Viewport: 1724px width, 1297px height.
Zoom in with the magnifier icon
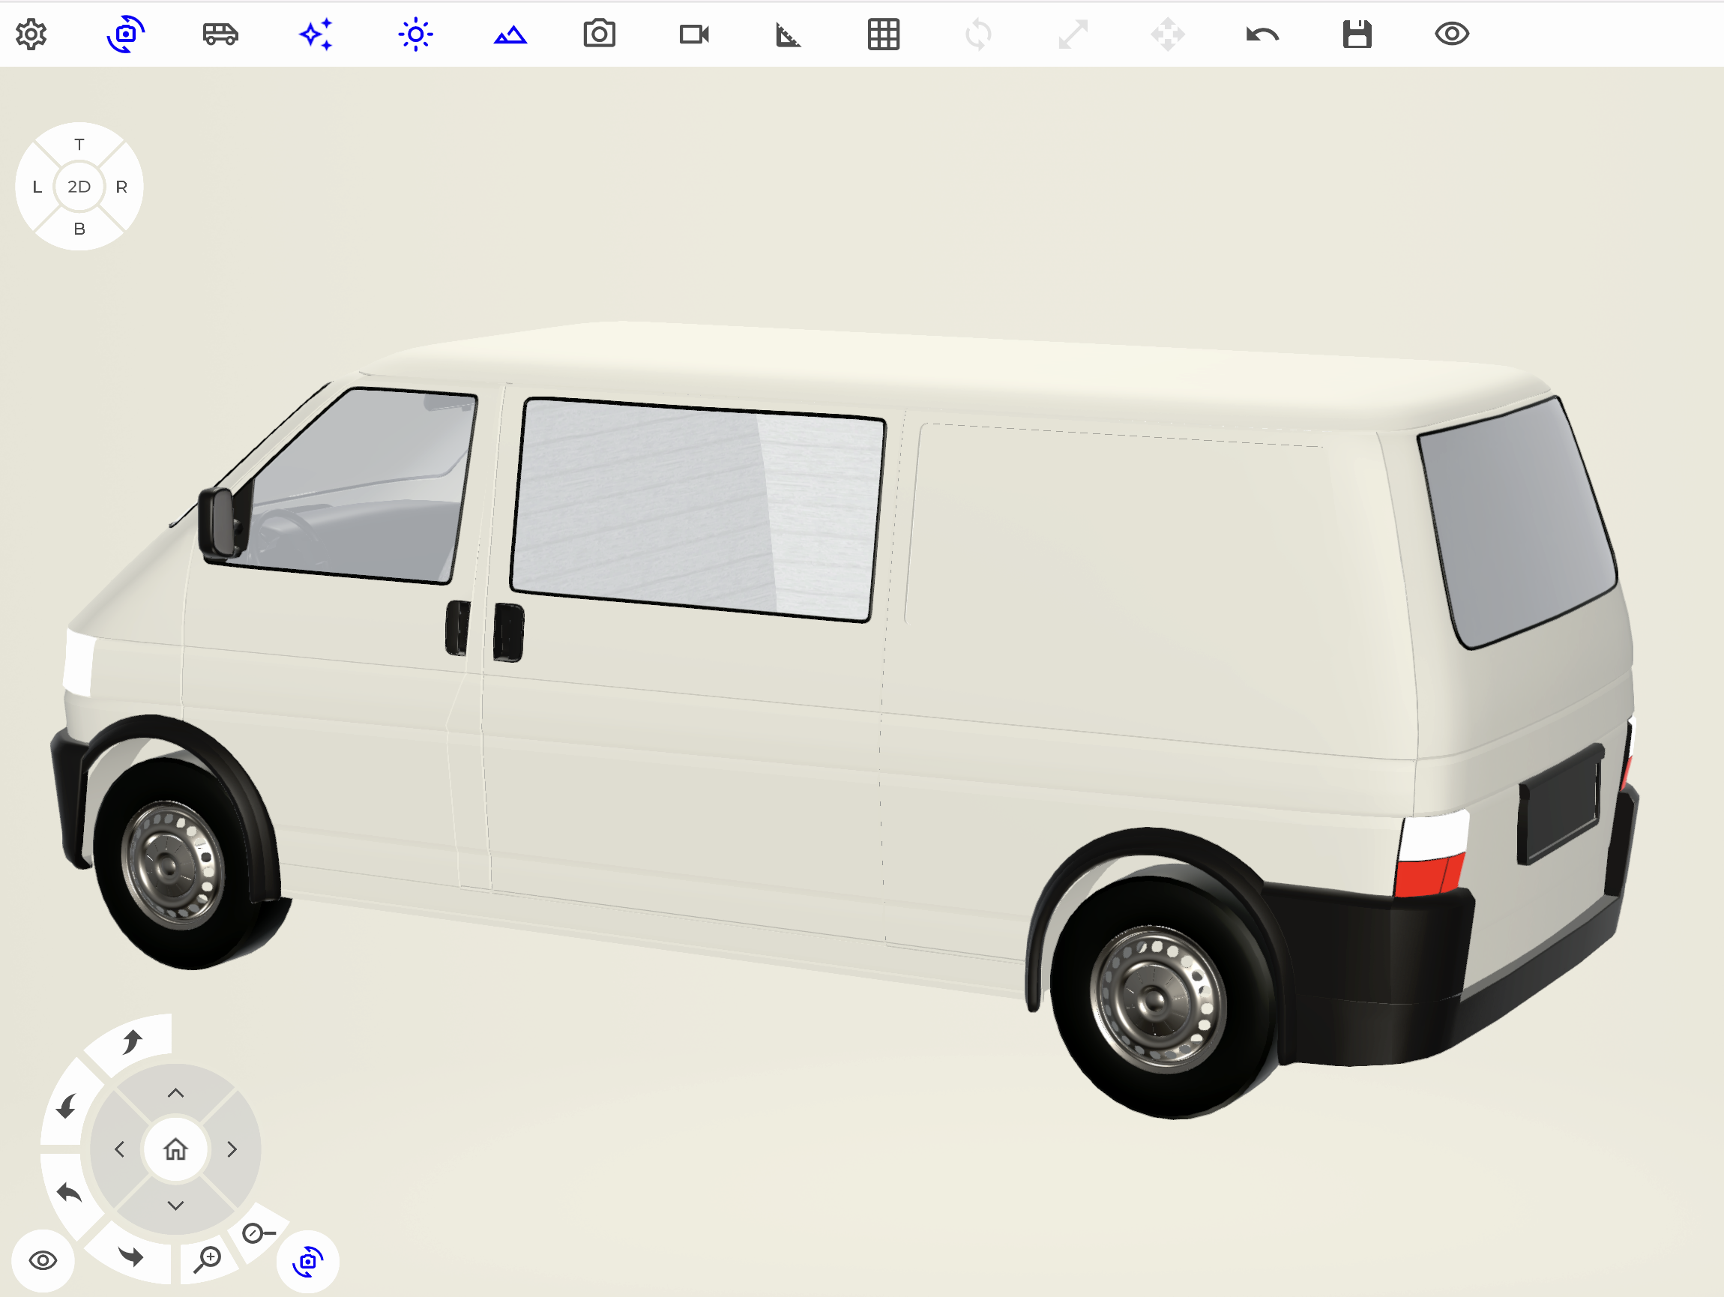tap(208, 1256)
